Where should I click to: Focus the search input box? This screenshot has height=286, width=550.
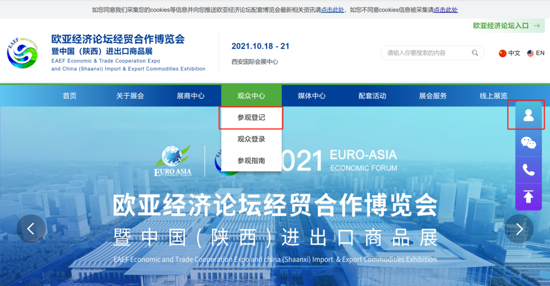432,53
